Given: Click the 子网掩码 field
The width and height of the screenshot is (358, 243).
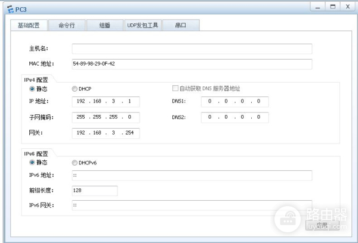Looking at the screenshot, I should pyautogui.click(x=106, y=117).
